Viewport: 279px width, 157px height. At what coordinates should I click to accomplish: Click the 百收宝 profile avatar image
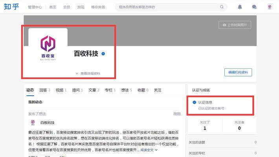point(48,47)
